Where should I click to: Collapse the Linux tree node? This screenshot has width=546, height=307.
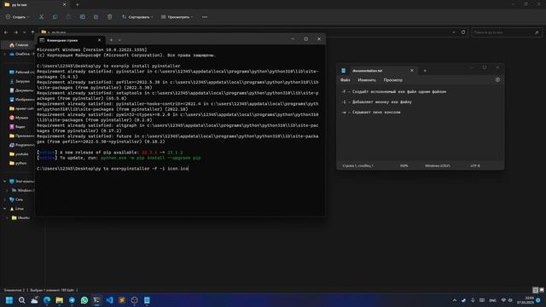tap(5, 209)
